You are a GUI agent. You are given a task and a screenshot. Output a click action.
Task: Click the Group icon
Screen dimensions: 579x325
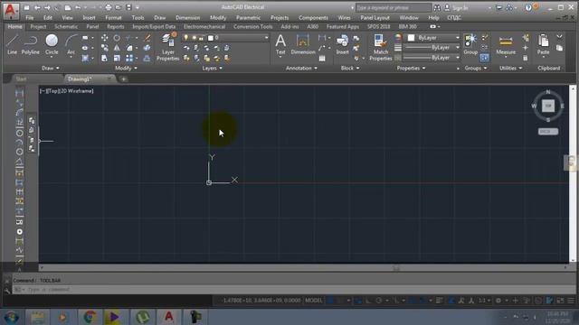point(470,44)
